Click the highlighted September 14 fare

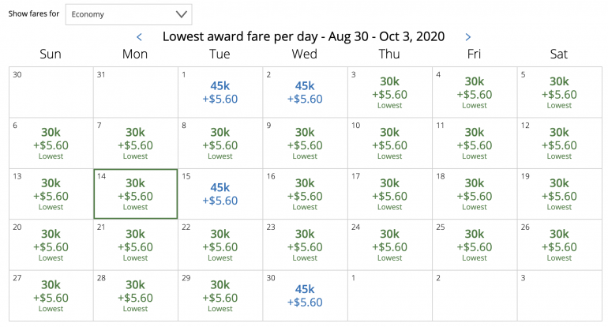tap(135, 194)
